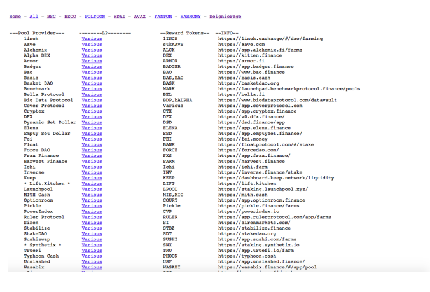
Task: Click Various link for Force DAO
Action: 92,150
